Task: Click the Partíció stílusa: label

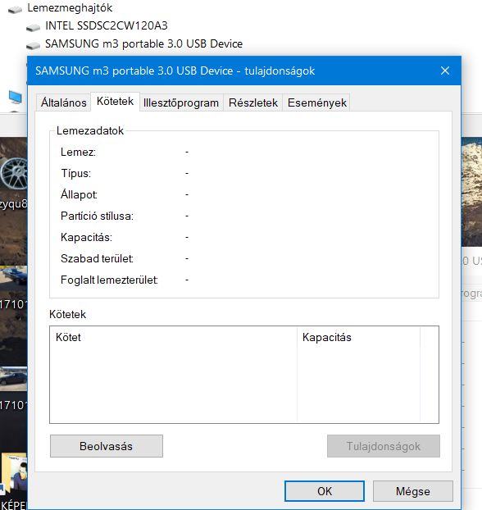Action: click(97, 216)
